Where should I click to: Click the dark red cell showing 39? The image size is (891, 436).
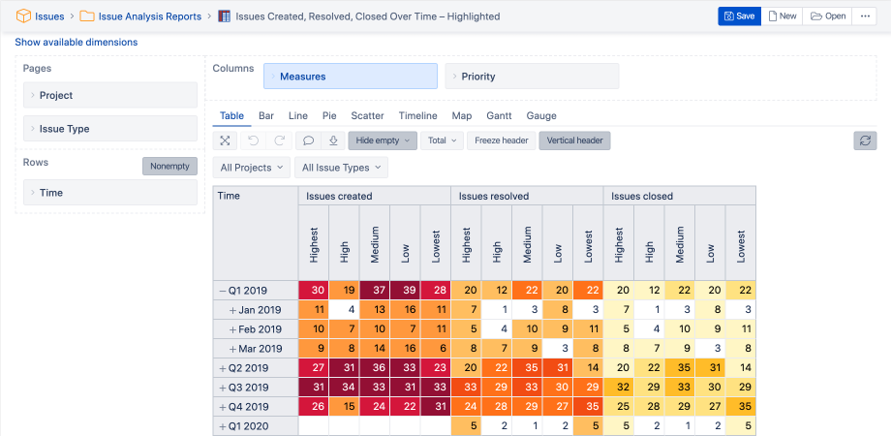(x=405, y=291)
